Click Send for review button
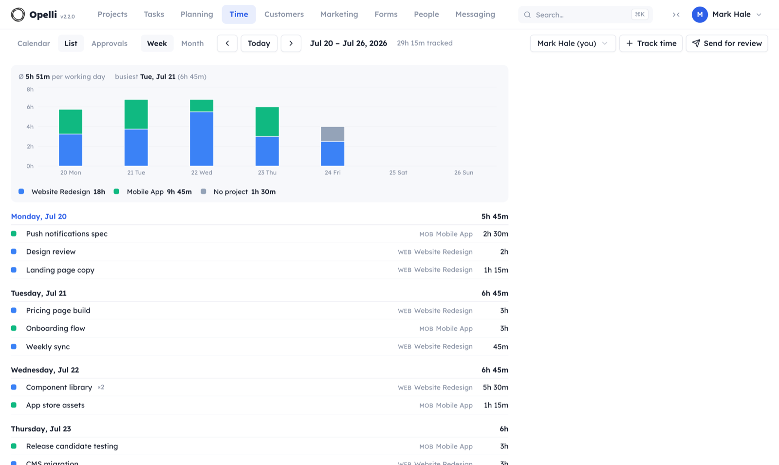Image resolution: width=779 pixels, height=465 pixels. pyautogui.click(x=727, y=43)
